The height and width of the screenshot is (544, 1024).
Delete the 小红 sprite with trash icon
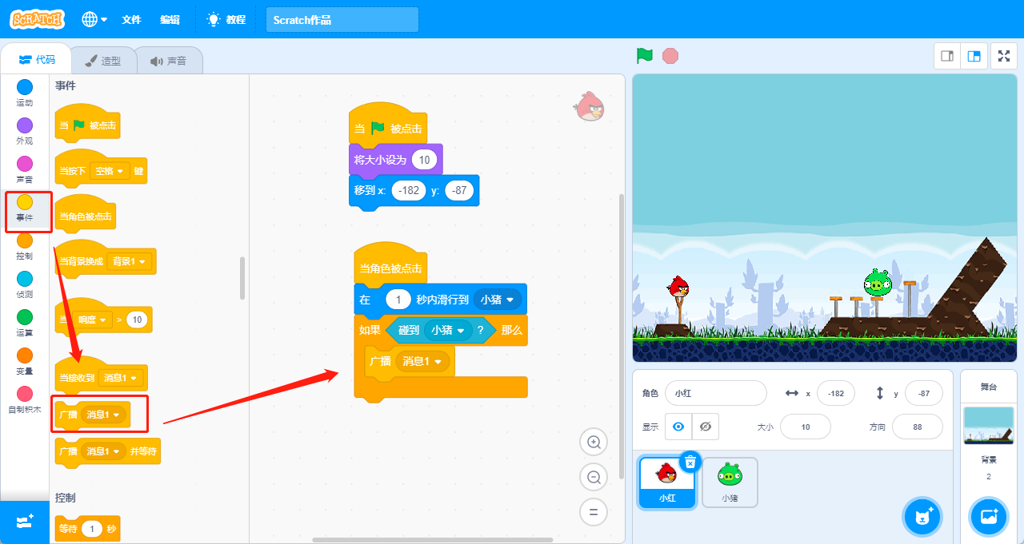[x=690, y=462]
